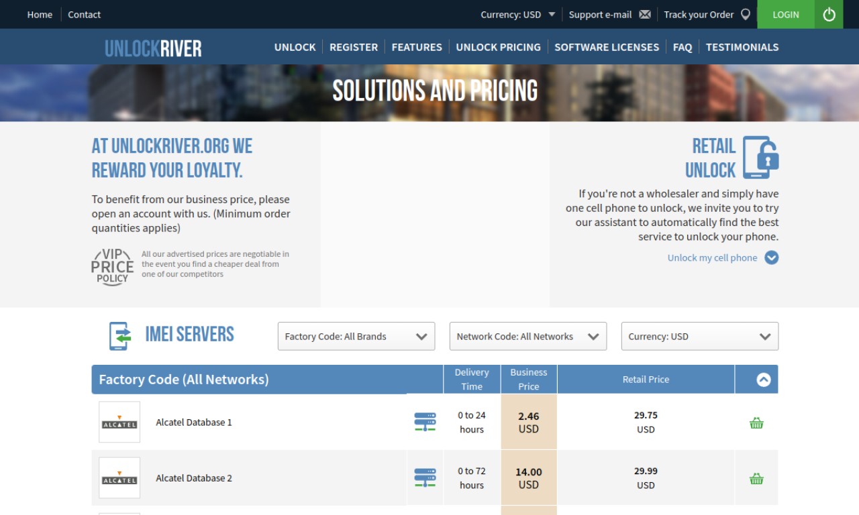Open the UNLOCK PRICING page
The image size is (859, 515).
(499, 47)
